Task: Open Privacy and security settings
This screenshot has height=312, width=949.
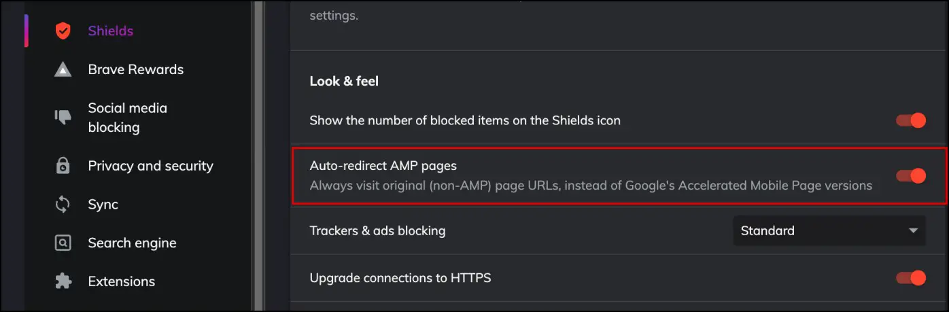Action: pyautogui.click(x=151, y=166)
